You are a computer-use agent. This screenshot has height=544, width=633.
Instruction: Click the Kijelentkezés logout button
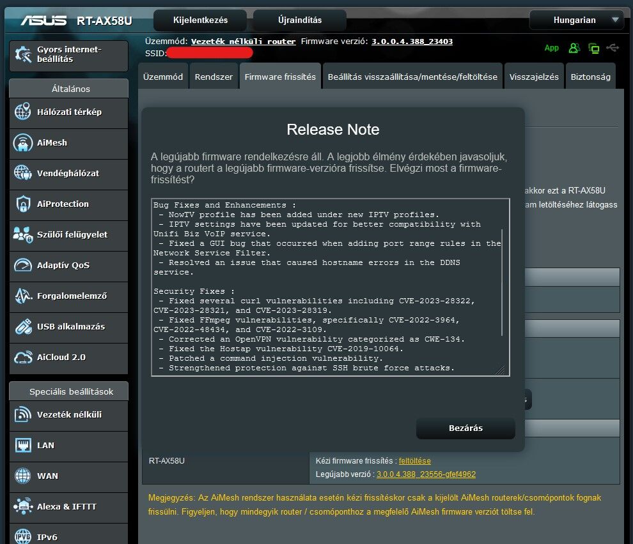pyautogui.click(x=200, y=20)
